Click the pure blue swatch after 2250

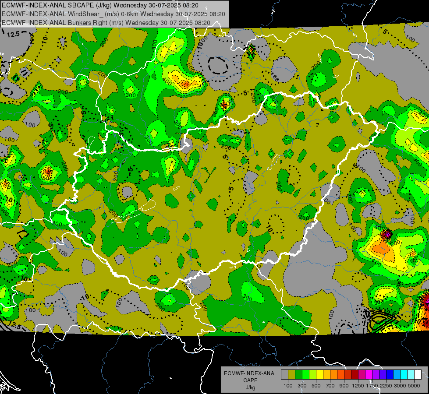390,374
